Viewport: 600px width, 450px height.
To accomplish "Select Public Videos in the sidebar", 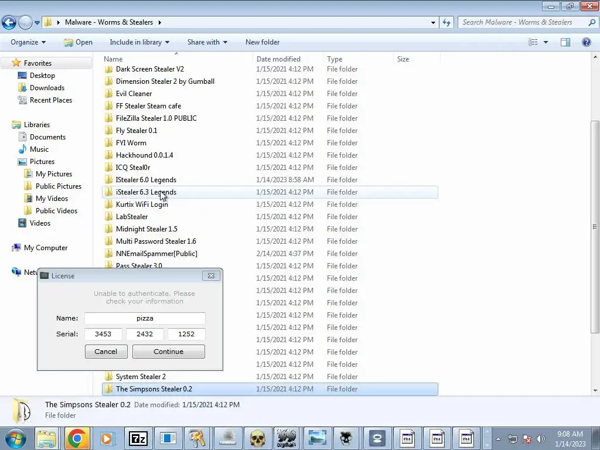I will [x=56, y=211].
